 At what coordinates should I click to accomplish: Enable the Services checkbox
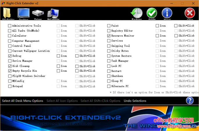[109, 41]
